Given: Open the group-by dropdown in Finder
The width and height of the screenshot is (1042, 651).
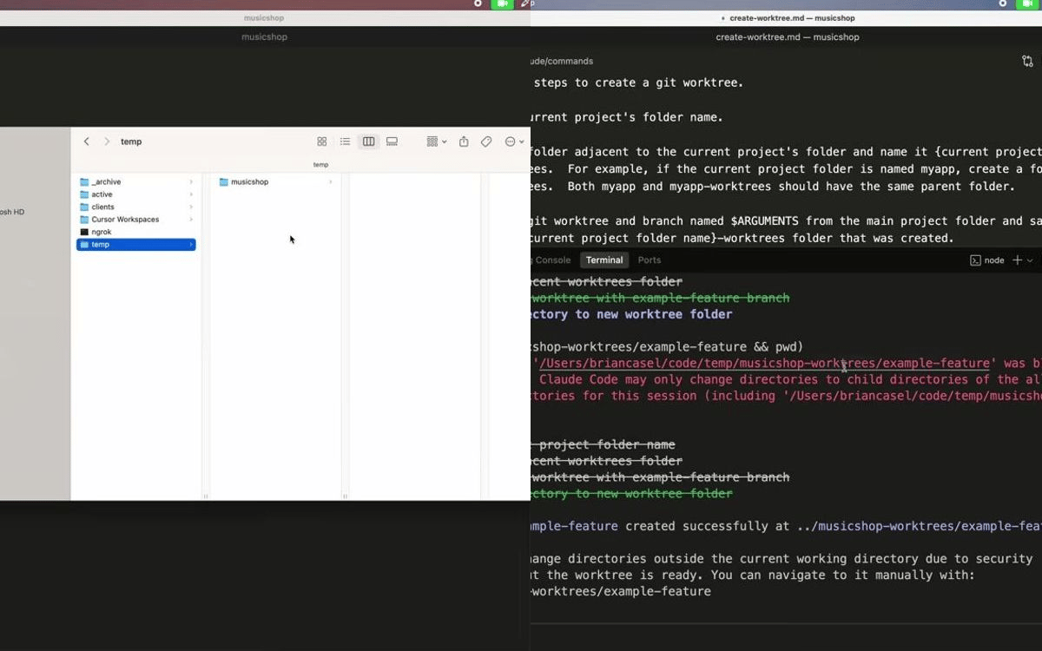Looking at the screenshot, I should click(x=434, y=141).
